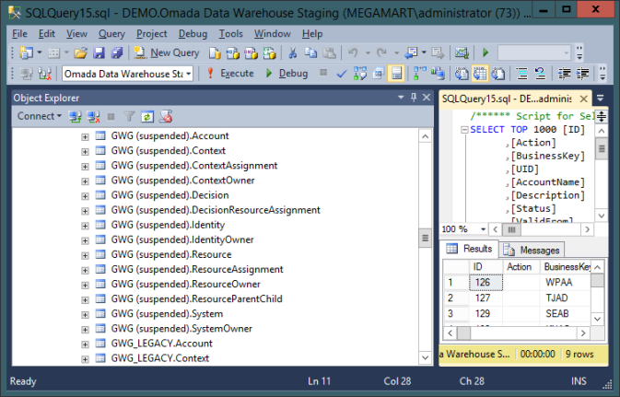Viewport: 620px width, 397px height.
Task: Click the Execute button
Action: (x=230, y=74)
